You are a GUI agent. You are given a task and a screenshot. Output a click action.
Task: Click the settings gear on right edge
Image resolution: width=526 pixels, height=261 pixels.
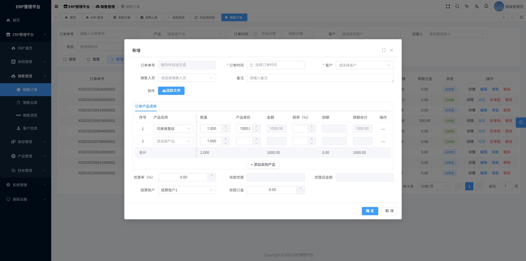521,122
